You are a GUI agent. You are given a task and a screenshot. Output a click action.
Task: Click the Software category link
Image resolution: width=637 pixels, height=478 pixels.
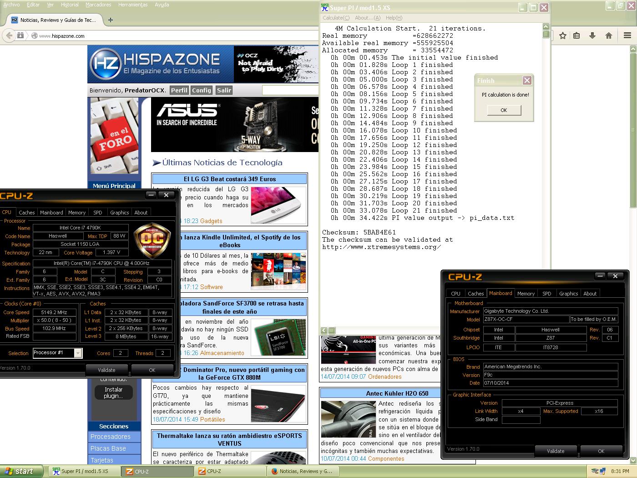pos(212,287)
